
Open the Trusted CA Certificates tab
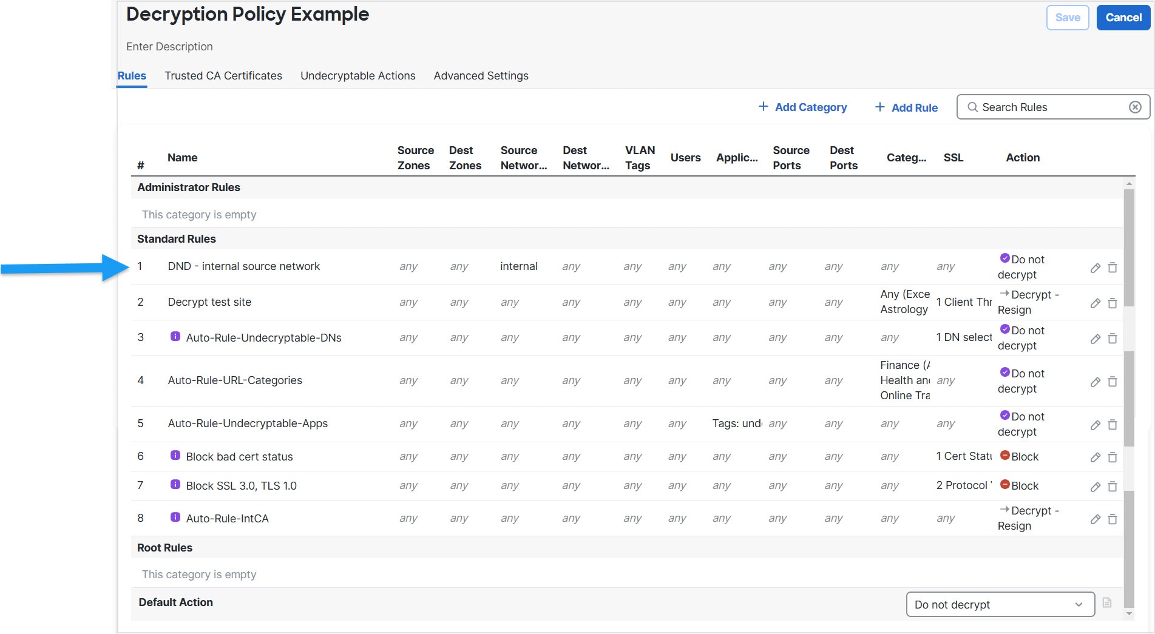pos(223,76)
